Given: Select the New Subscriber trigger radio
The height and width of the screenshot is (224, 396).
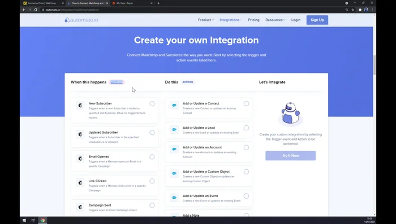Looking at the screenshot, I should click(x=152, y=104).
